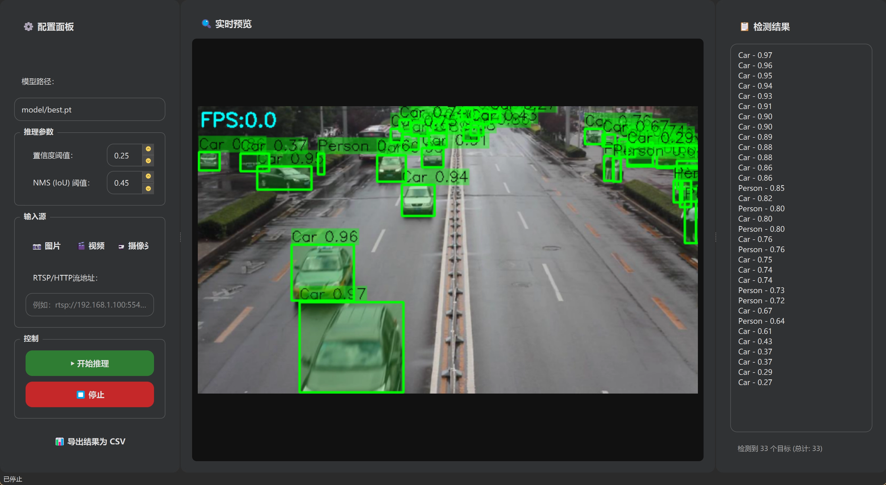
Task: Increase the 置信度阈值 value with up arrow
Action: click(148, 149)
